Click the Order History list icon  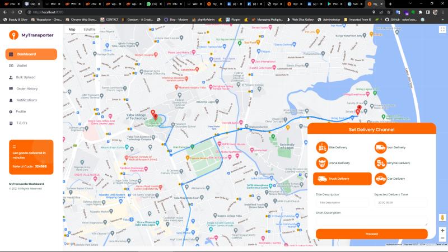pyautogui.click(x=11, y=88)
